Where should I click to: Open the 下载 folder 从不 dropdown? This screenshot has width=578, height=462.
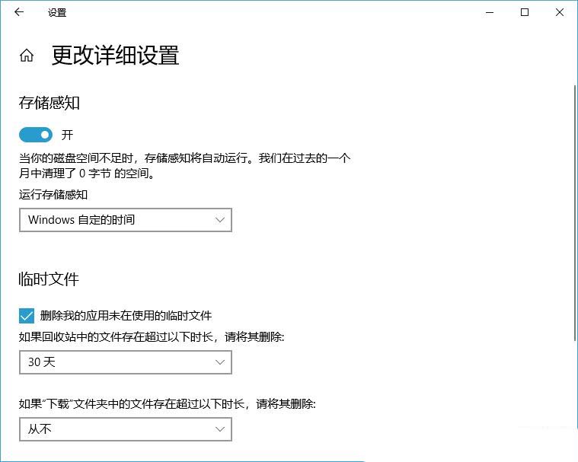tap(126, 429)
